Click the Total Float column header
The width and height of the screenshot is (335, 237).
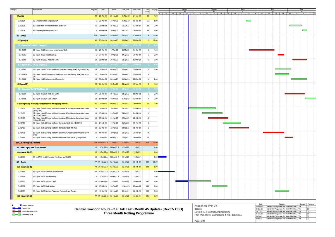147,10
